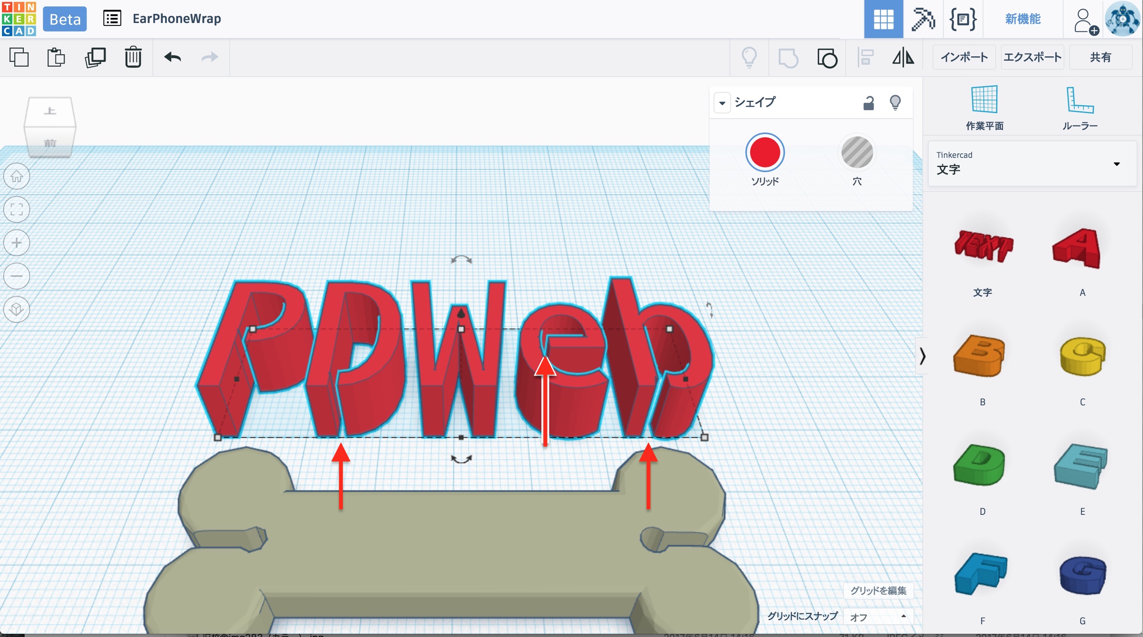Collapse the シェイプ panel arrow

722,103
